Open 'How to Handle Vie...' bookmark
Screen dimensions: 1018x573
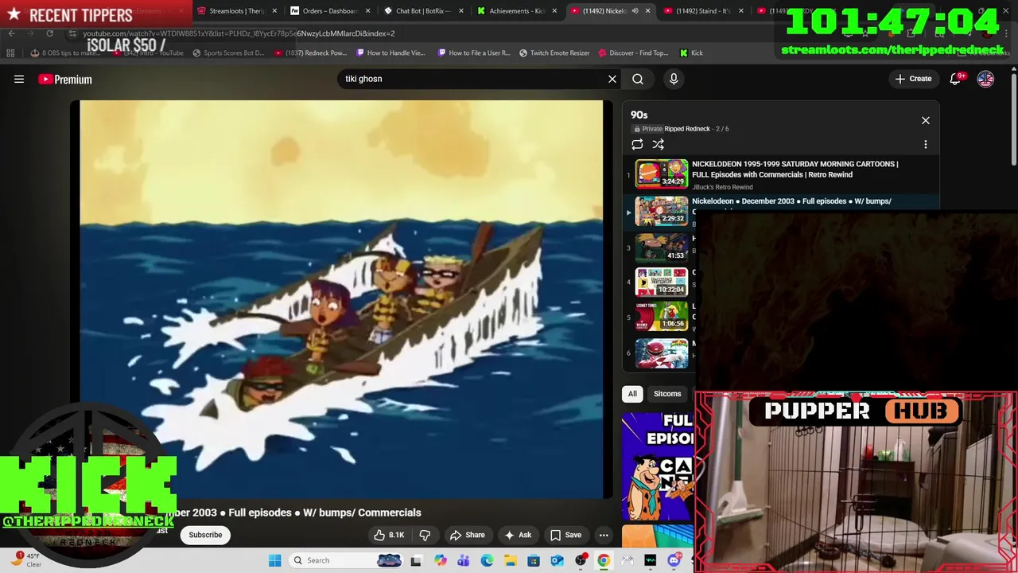pyautogui.click(x=390, y=53)
